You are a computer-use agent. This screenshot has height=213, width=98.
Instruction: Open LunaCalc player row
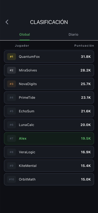click(49, 125)
